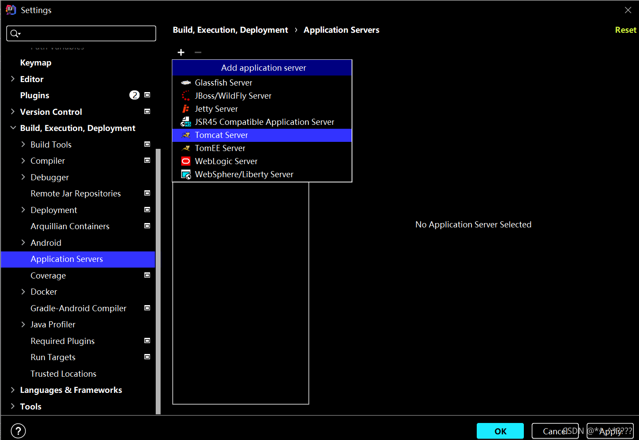Image resolution: width=639 pixels, height=440 pixels.
Task: Click the JSR45 Compatible server icon
Action: click(x=186, y=122)
